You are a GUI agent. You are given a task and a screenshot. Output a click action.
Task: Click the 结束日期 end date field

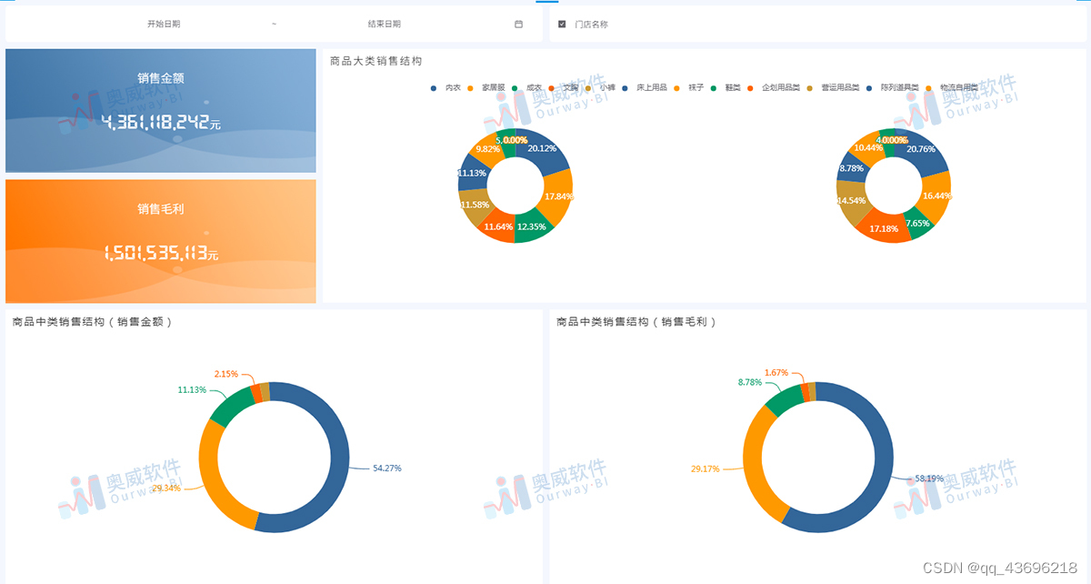point(385,24)
